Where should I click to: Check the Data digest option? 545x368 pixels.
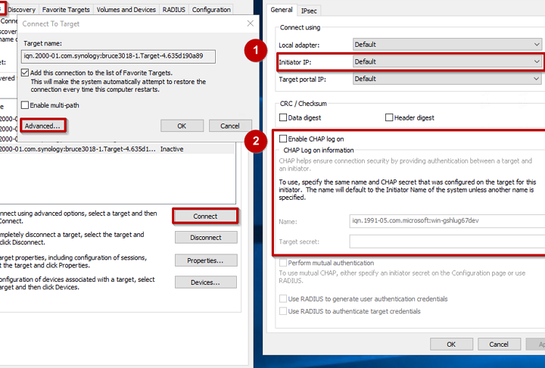[283, 117]
